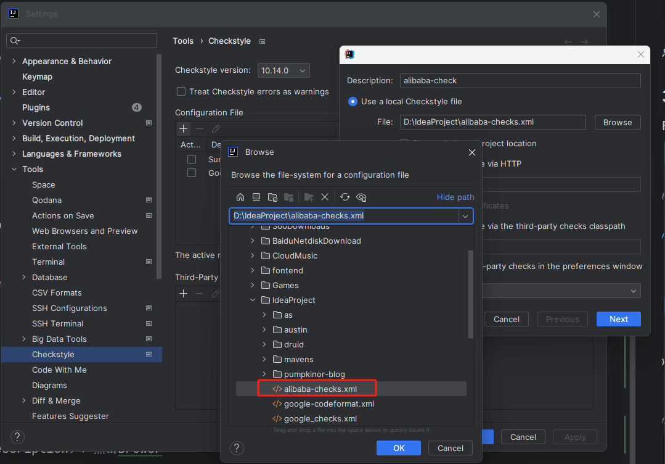Click the Home directory icon in Browse toolbar
The width and height of the screenshot is (665, 464).
point(240,197)
